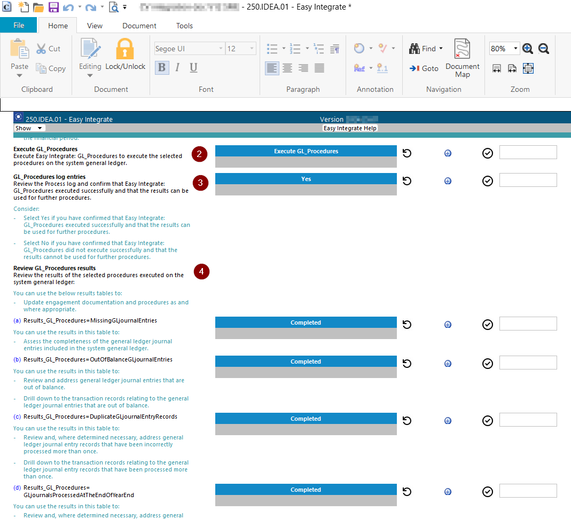Viewport: 571px width, 519px height.
Task: Toggle Bold formatting
Action: tap(162, 67)
